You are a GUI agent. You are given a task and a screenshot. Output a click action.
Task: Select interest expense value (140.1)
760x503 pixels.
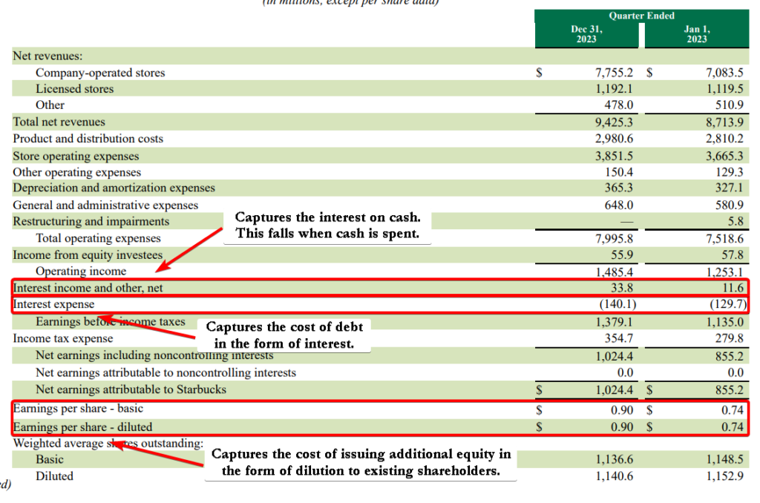pos(618,304)
